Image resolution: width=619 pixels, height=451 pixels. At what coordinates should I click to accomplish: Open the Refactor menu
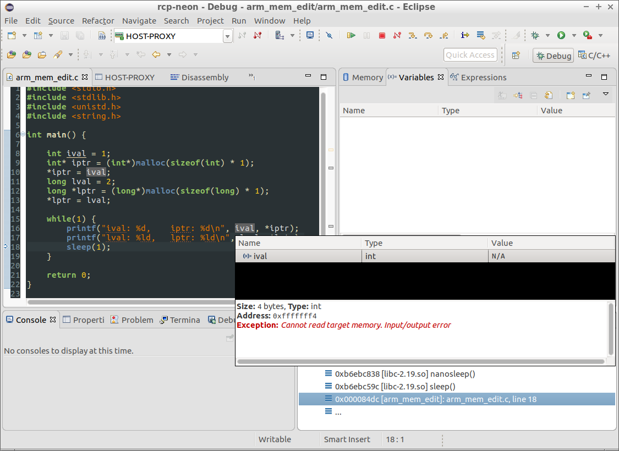(x=98, y=21)
